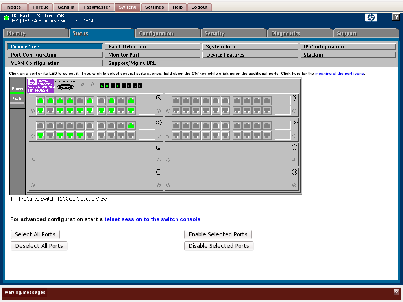The image size is (403, 302).
Task: Click Enable Selected Ports
Action: [218, 234]
